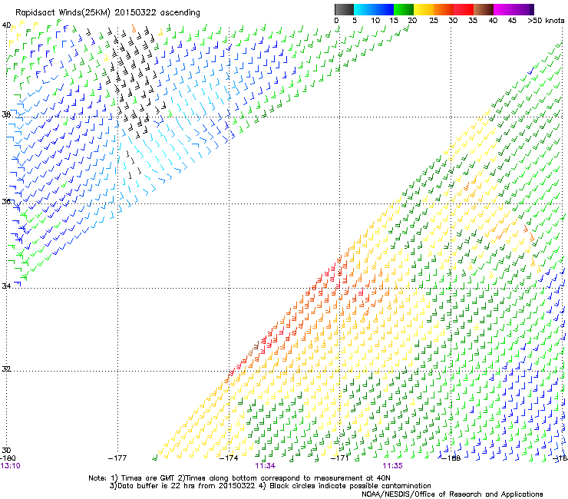The height and width of the screenshot is (499, 568).
Task: Click the longitude '-180' axis label
Action: click(8, 458)
